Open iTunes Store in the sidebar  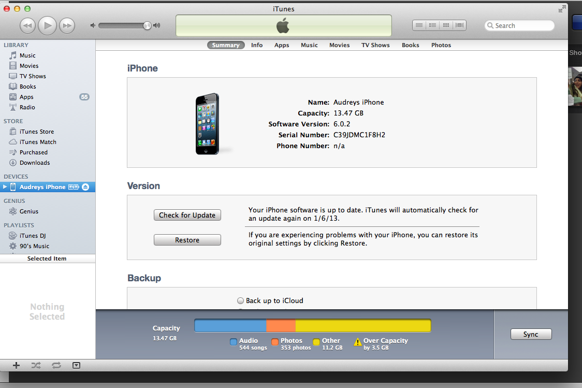[x=48, y=132]
